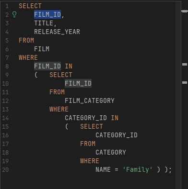Screen dimensions: 188x189
Task: Click line number 20 in the gutter
Action: pyautogui.click(x=5, y=169)
